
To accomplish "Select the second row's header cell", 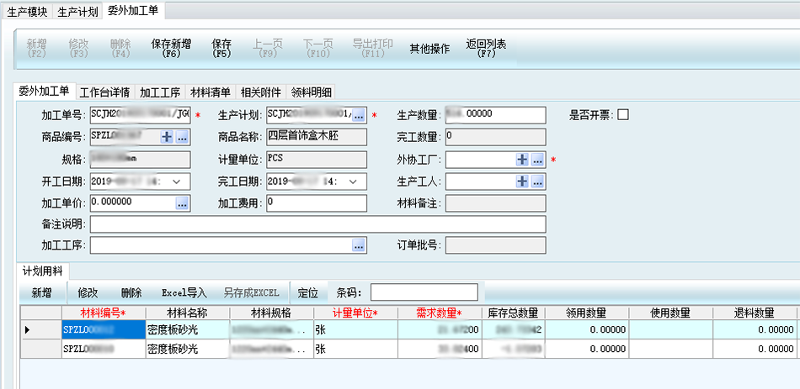I will [40, 350].
